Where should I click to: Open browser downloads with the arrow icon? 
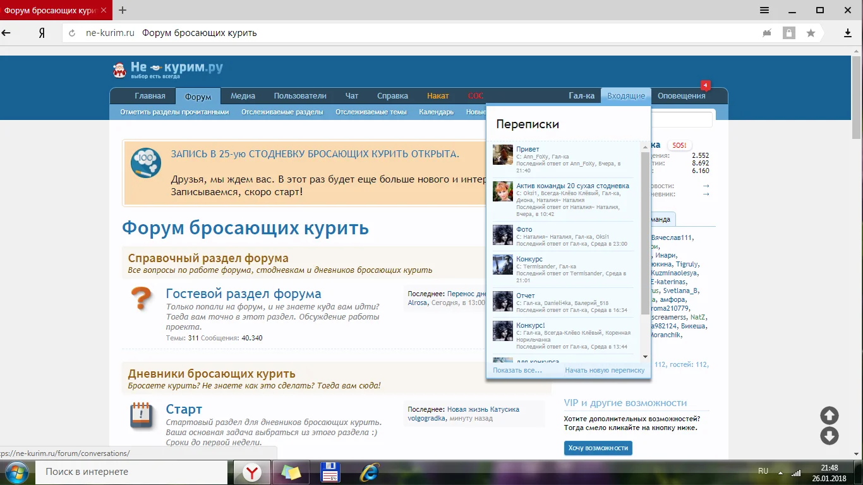point(848,33)
